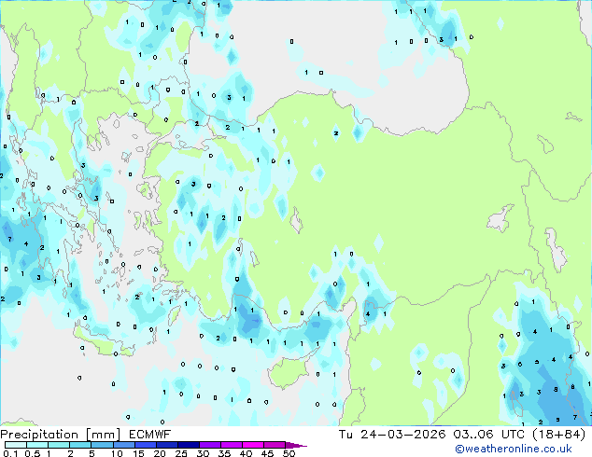Click the 45–50 mm legend color swatch
Viewport: 592px width, 457px height.
(275, 445)
